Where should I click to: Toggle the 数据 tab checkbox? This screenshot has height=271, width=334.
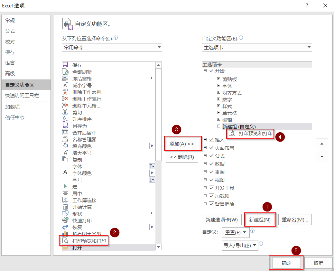[211, 164]
